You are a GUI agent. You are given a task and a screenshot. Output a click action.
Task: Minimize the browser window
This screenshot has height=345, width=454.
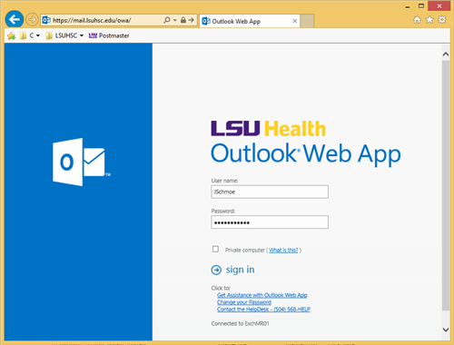tap(408, 6)
